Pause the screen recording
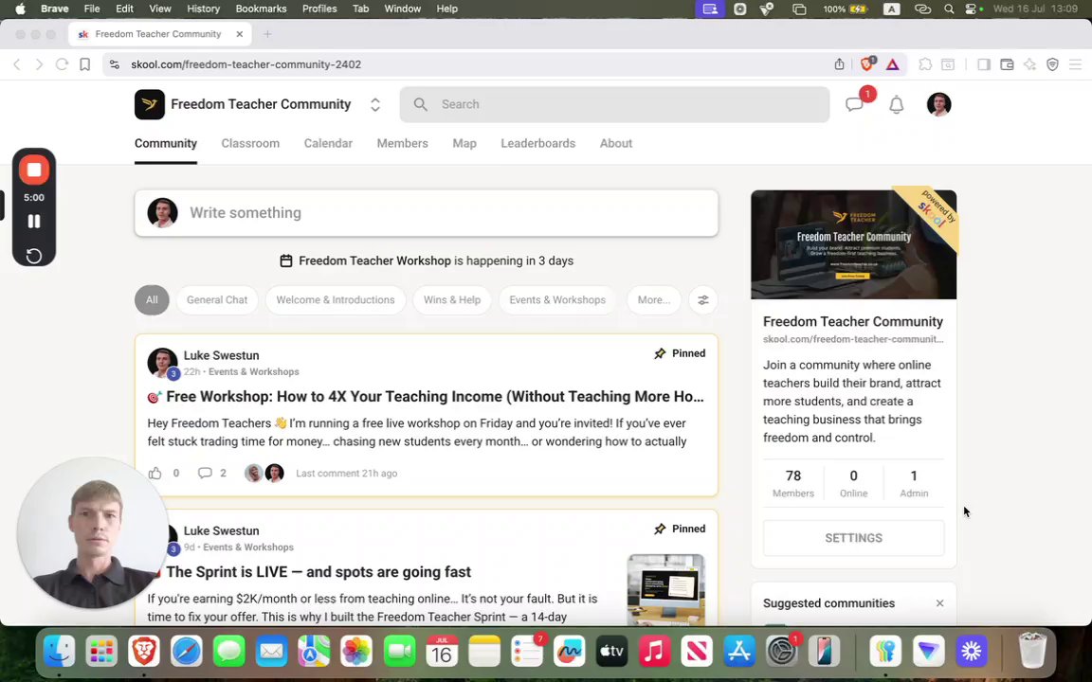 click(x=33, y=222)
